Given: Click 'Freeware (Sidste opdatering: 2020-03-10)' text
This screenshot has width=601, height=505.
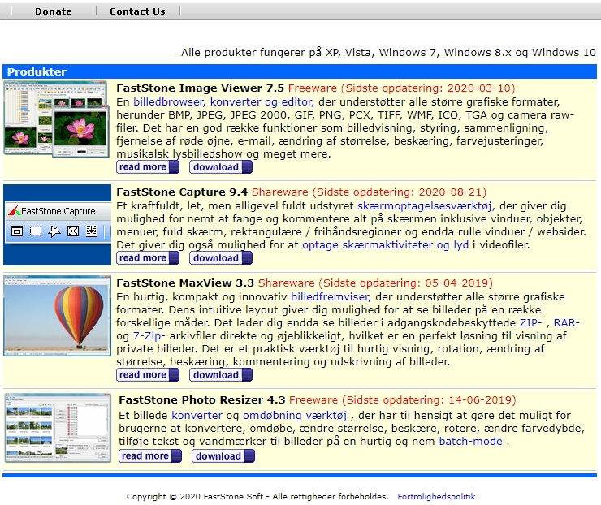Looking at the screenshot, I should click(x=402, y=88).
